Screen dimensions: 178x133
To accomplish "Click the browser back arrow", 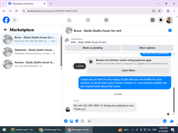I will click(4, 11).
